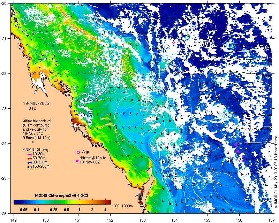This screenshot has height=223, width=279.
Task: Click the '149' longitude axis label
Action: (14, 220)
